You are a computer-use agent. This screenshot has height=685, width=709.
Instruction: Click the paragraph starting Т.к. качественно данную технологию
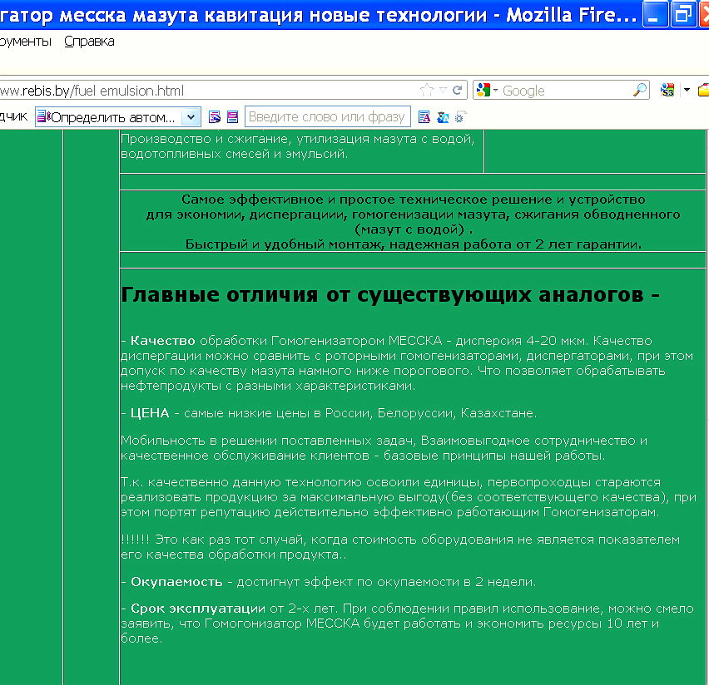(x=409, y=497)
